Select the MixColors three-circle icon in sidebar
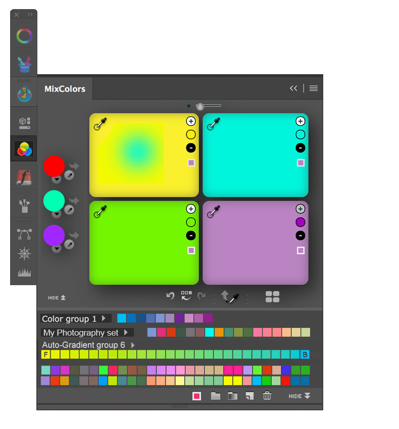This screenshot has height=429, width=399. (x=24, y=149)
